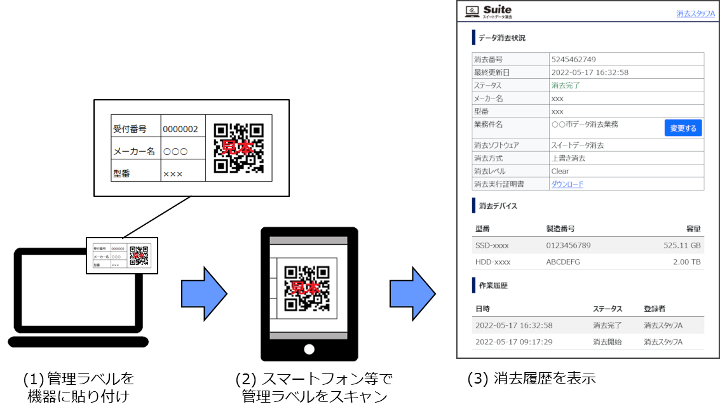Viewport: 720px width, 416px height.
Task: Click the スイートデータ消去 software value
Action: tap(577, 145)
